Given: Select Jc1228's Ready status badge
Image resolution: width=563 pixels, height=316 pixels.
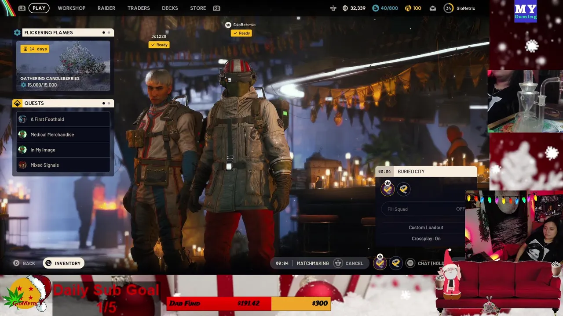Looking at the screenshot, I should 159,45.
